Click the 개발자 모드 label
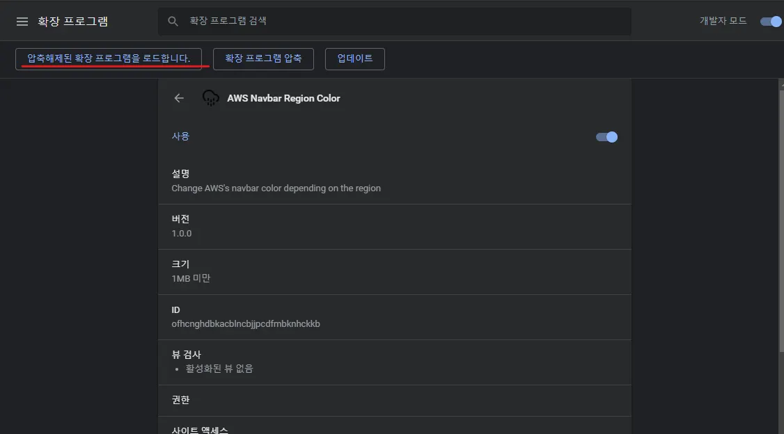The width and height of the screenshot is (784, 434). click(x=723, y=21)
